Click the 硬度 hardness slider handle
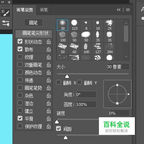 pyautogui.click(x=57, y=122)
